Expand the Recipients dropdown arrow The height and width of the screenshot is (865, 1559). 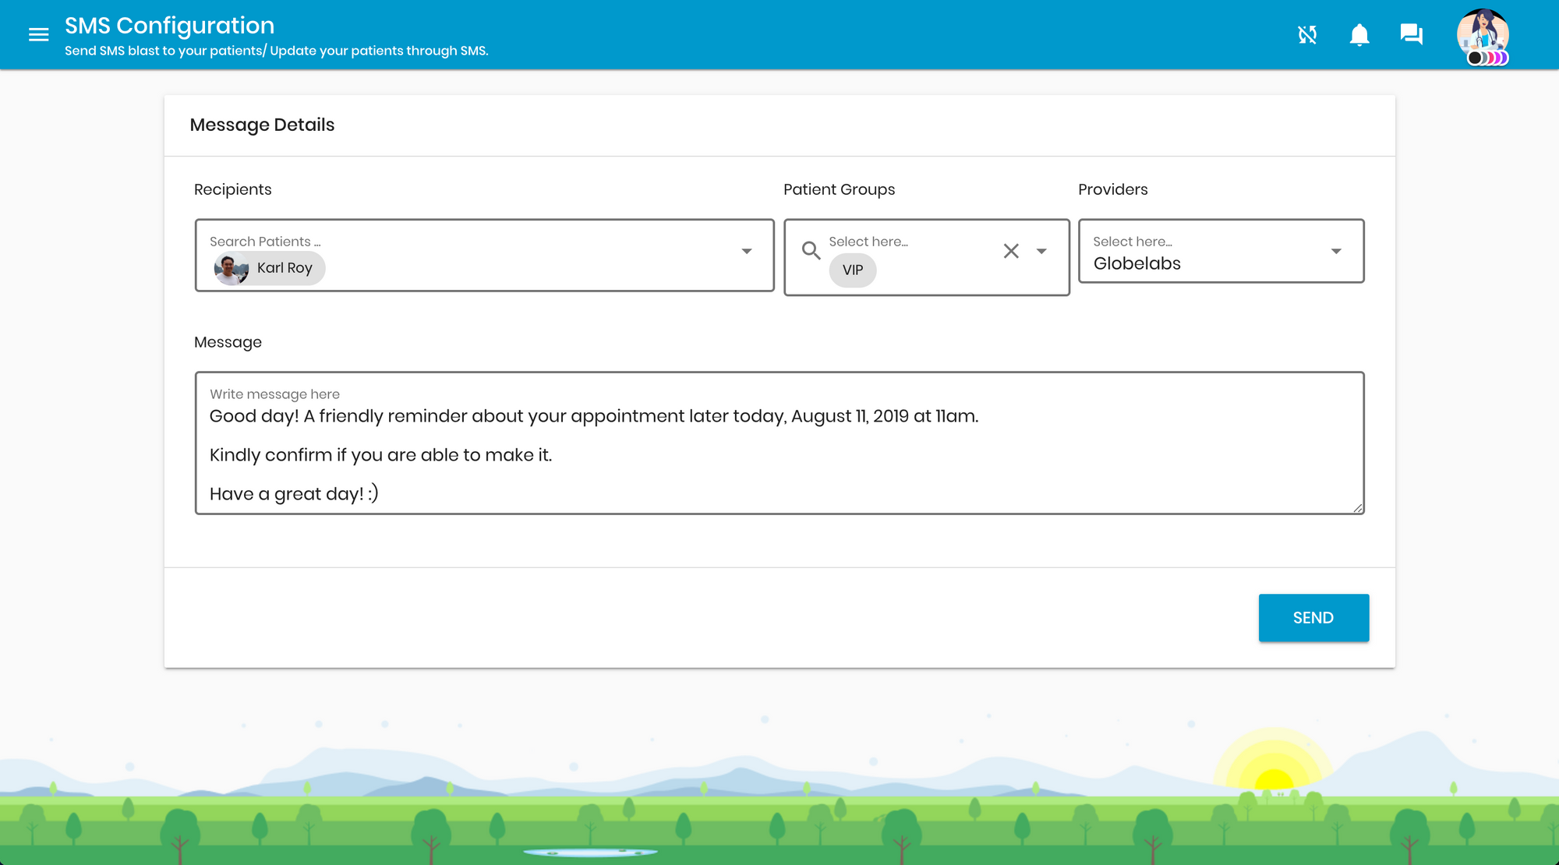tap(746, 251)
